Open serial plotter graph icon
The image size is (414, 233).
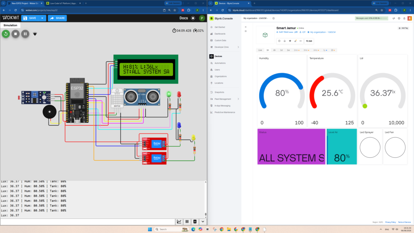pyautogui.click(x=179, y=222)
